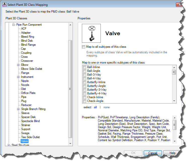This screenshot has width=190, height=164.
Task: Click the Cancel button
Action: [153, 153]
